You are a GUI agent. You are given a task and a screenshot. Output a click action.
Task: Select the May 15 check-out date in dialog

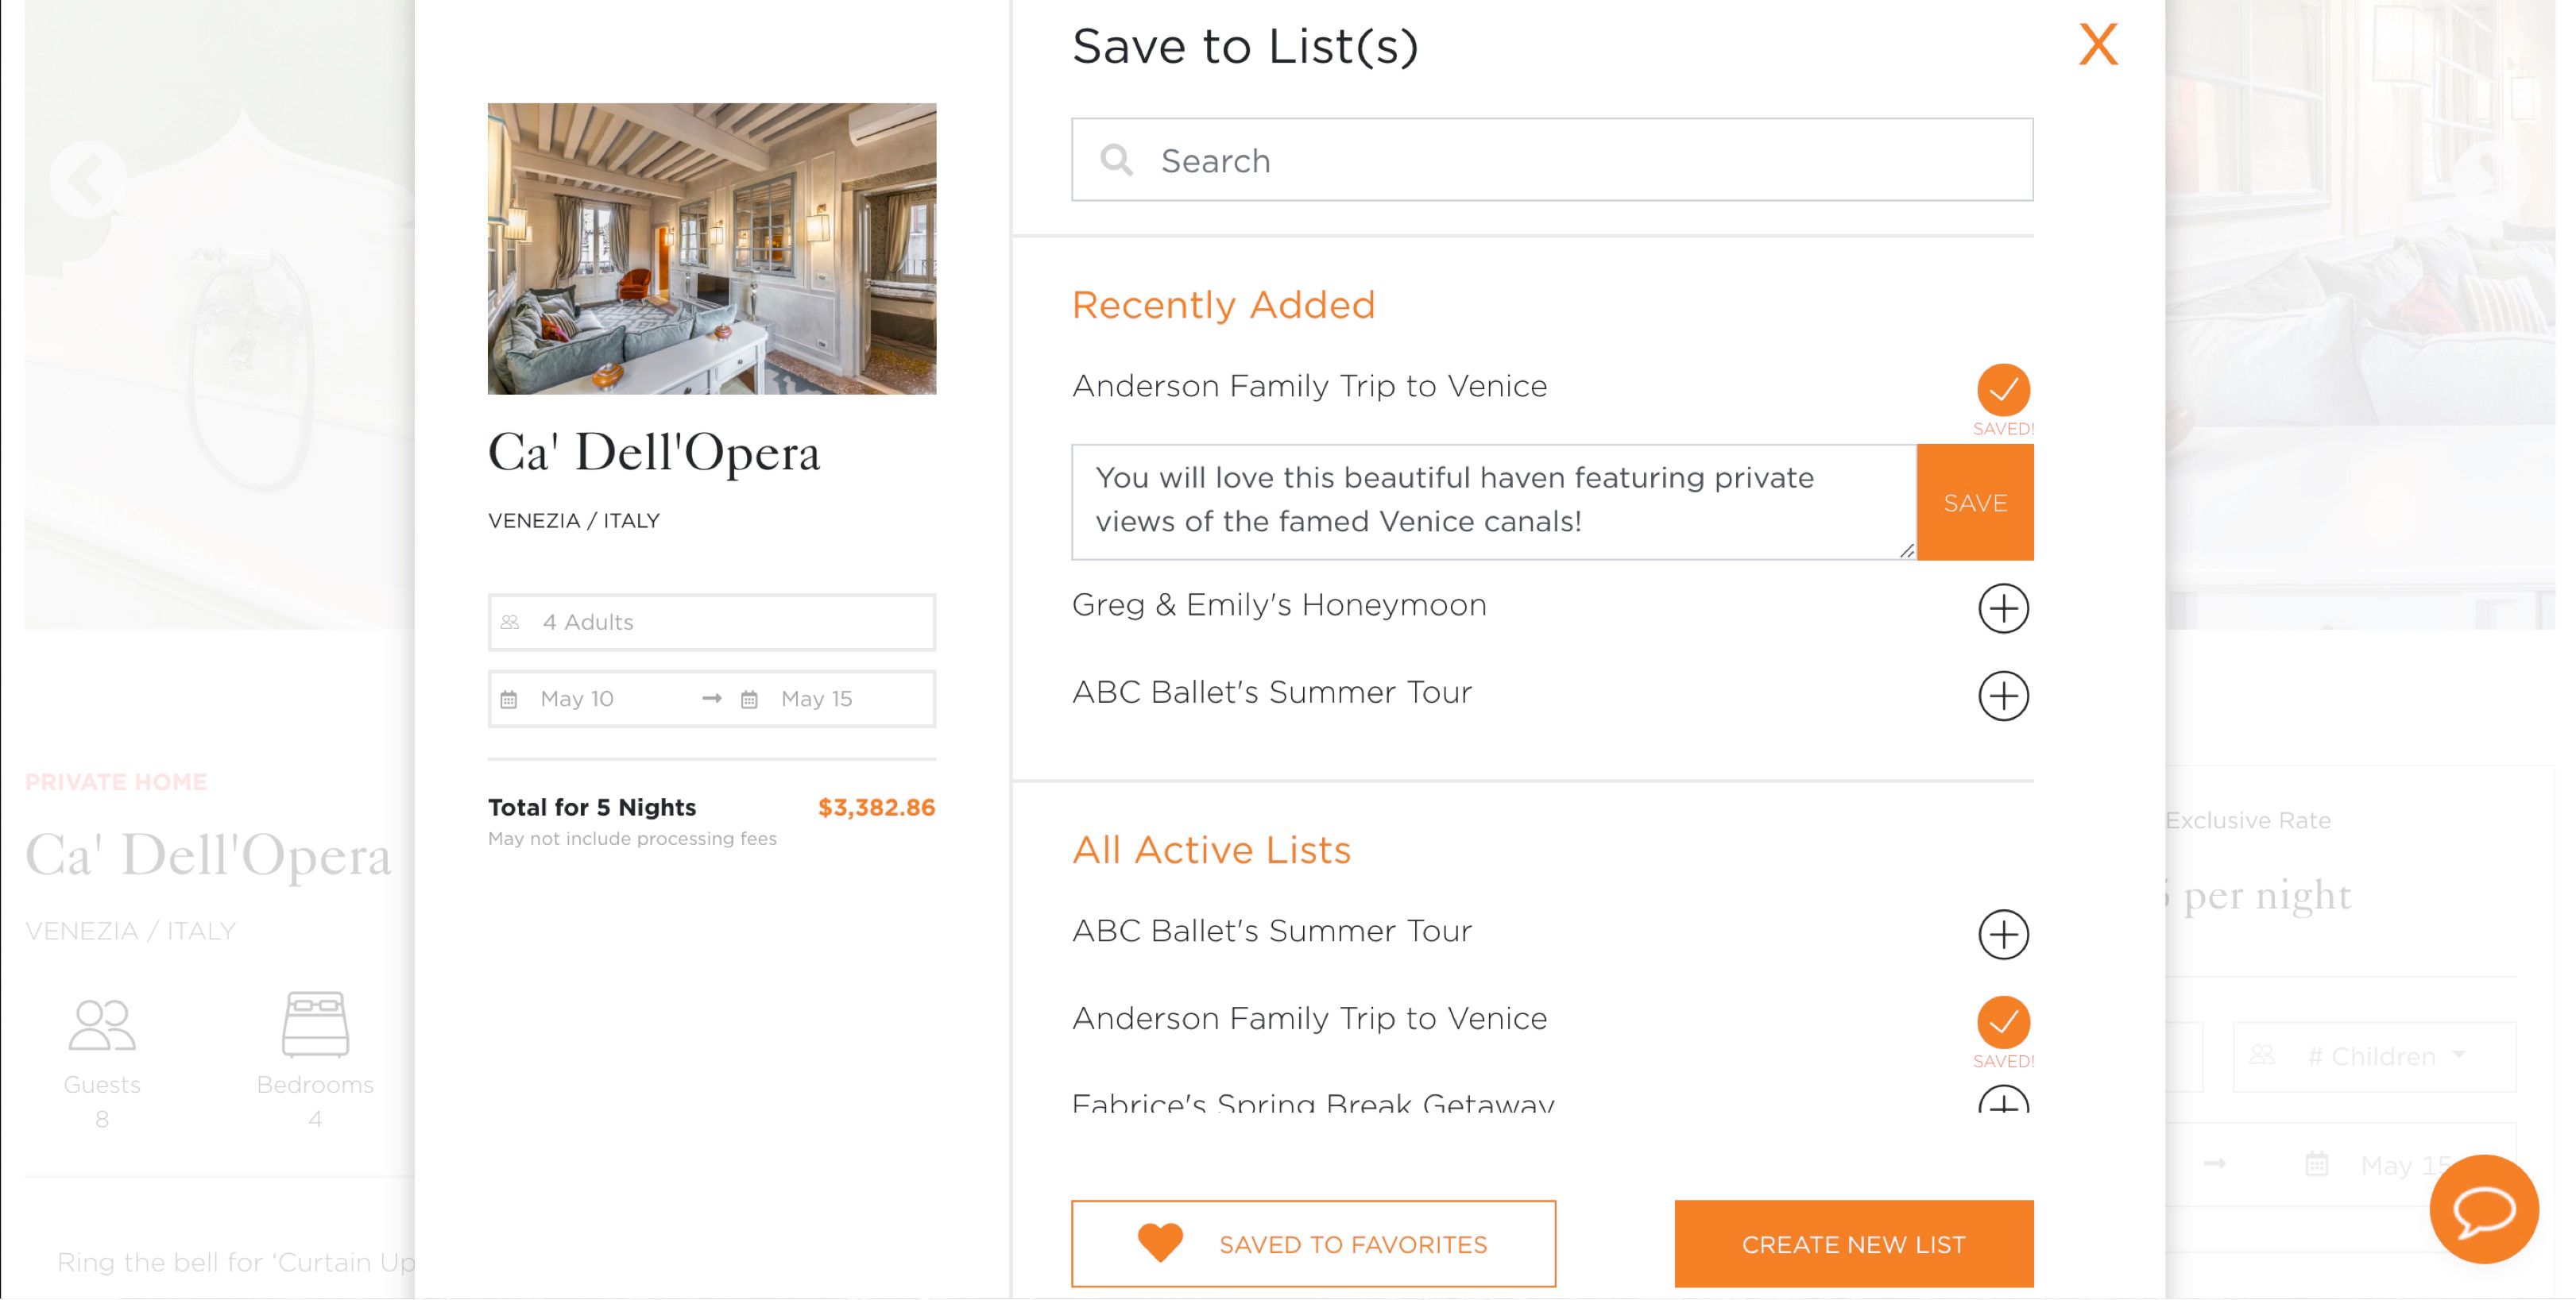[817, 699]
